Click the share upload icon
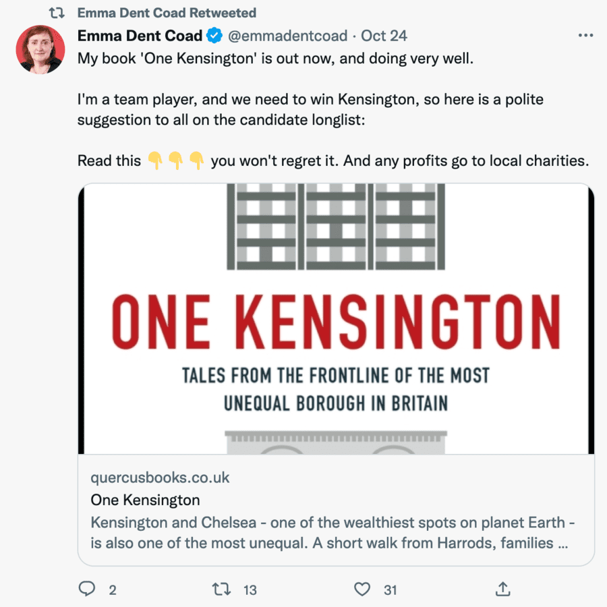 (503, 589)
